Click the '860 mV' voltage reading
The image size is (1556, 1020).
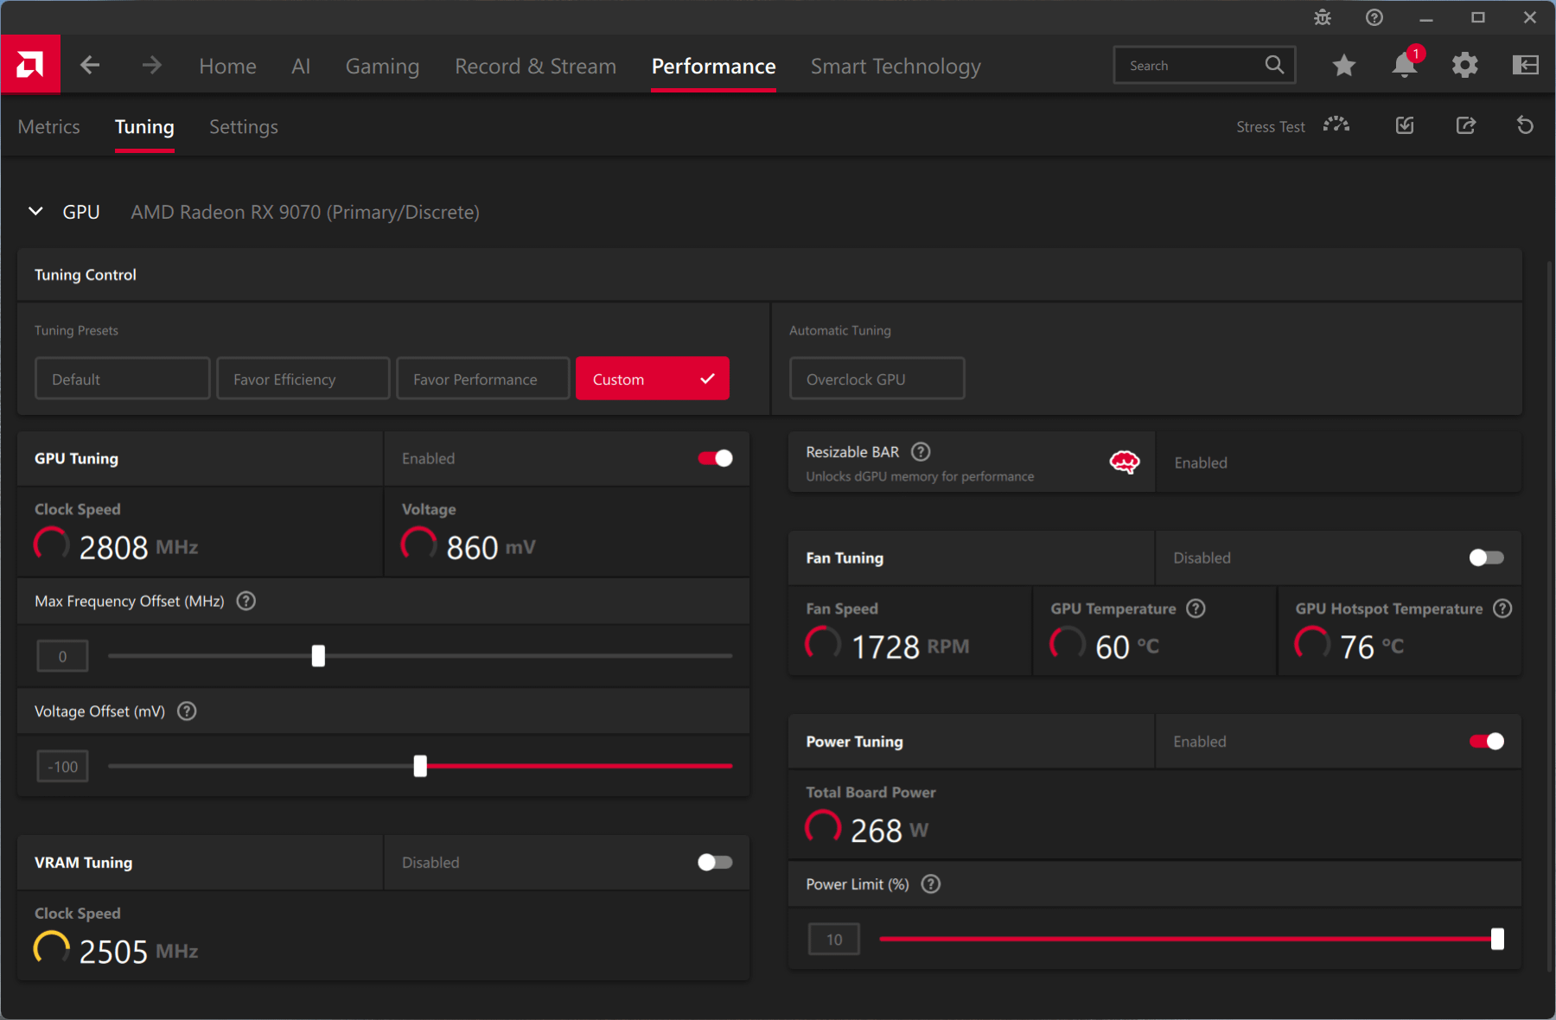click(491, 547)
